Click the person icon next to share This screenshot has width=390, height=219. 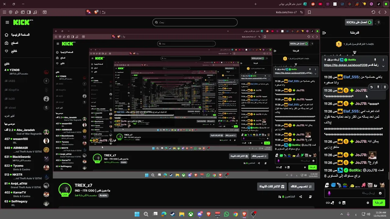tap(310, 197)
